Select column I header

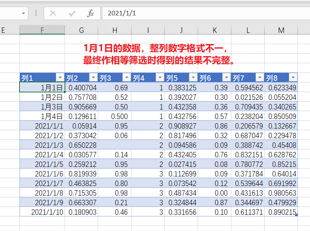148,30
